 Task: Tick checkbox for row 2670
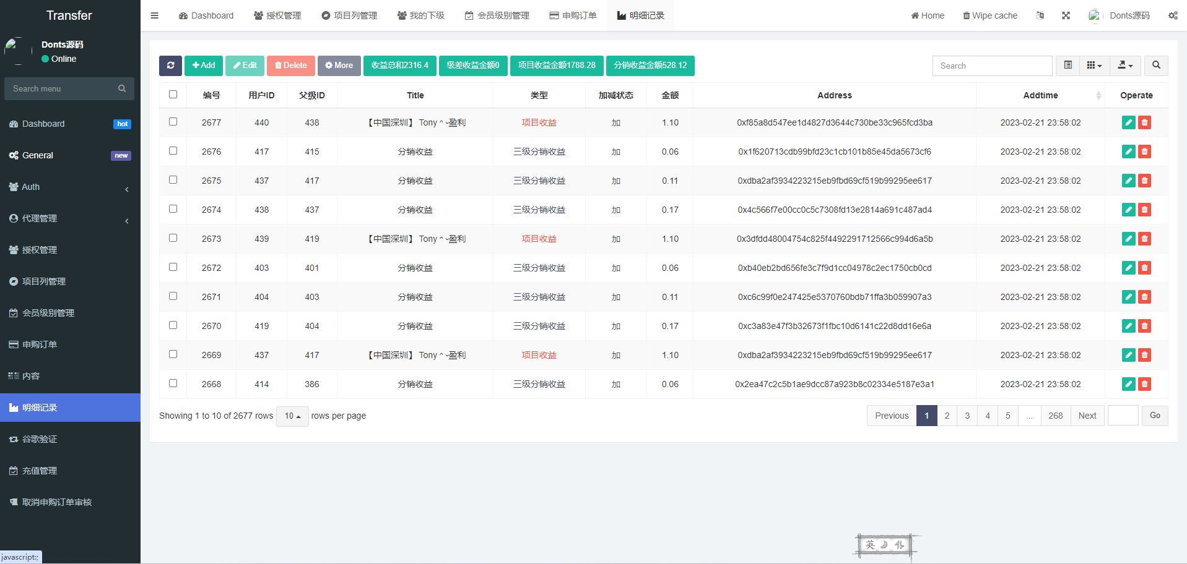pos(173,325)
